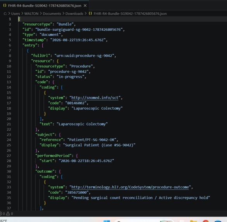Click the start value "2026-08-22T18:26:45.676Z"
Viewport: 227px width, 222px height.
click(x=87, y=161)
